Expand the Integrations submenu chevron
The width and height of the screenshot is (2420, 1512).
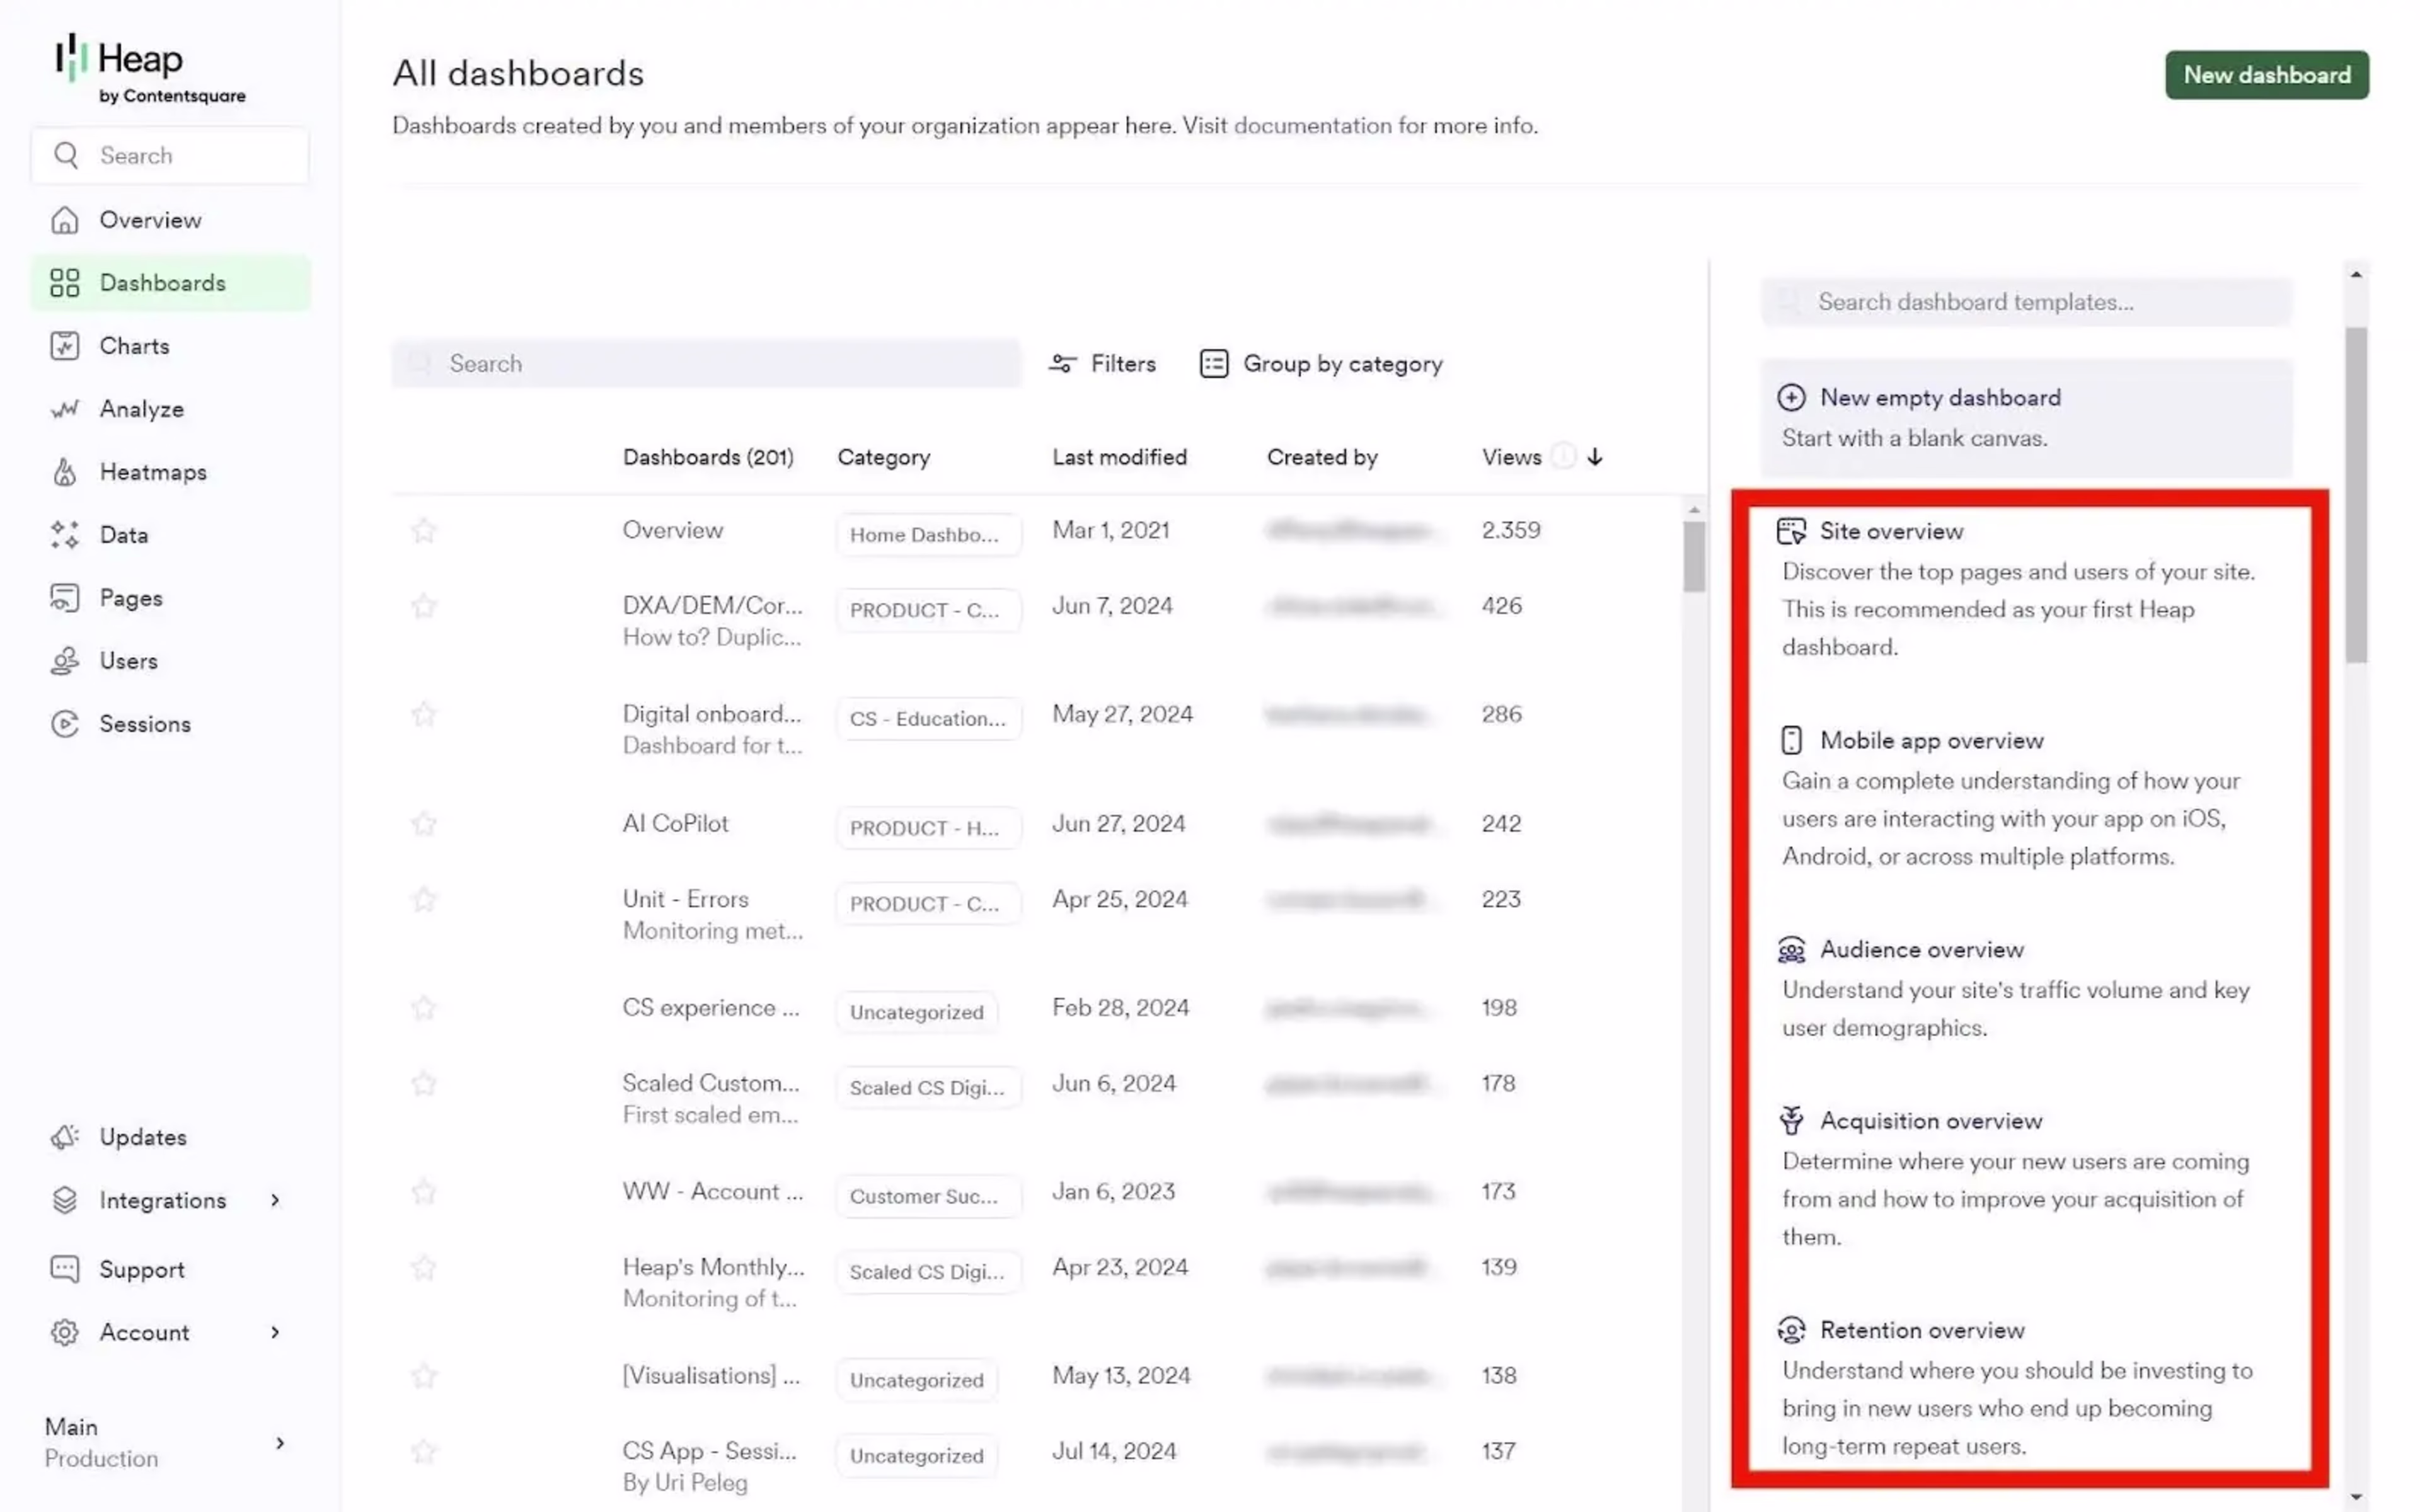click(x=275, y=1200)
